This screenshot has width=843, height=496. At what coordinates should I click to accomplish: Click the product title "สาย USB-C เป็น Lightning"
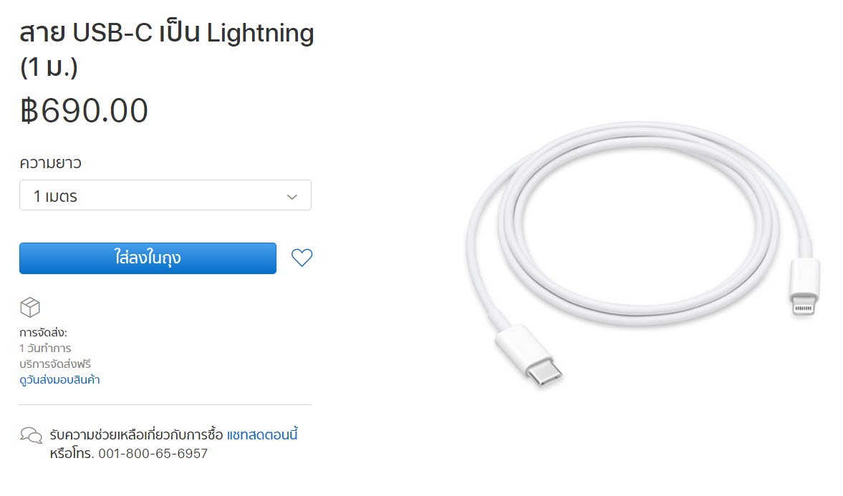[167, 33]
